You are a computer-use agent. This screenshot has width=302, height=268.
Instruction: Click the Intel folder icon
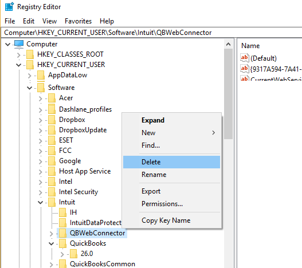click(x=52, y=182)
